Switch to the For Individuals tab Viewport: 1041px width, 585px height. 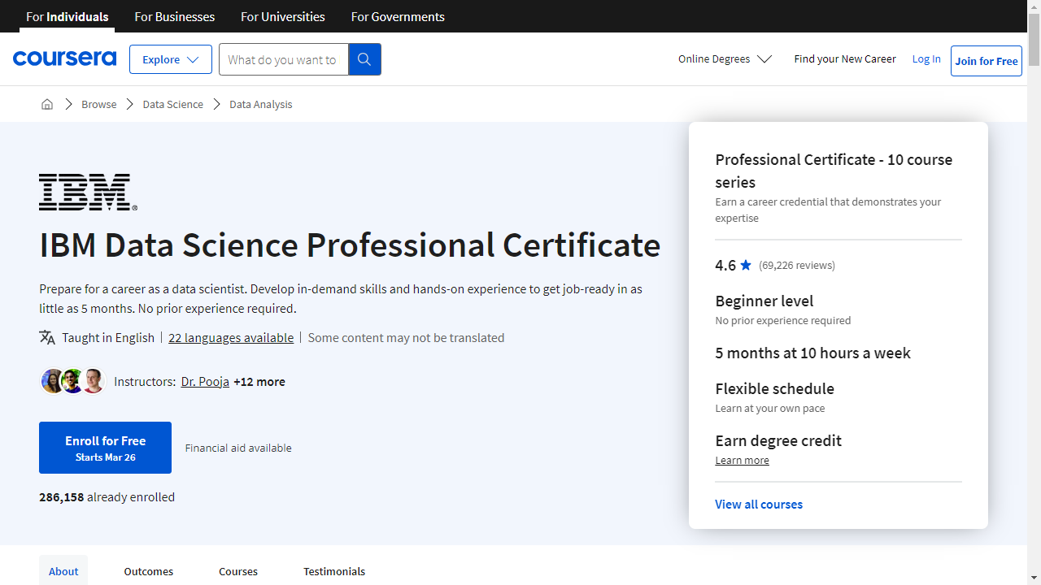click(68, 16)
